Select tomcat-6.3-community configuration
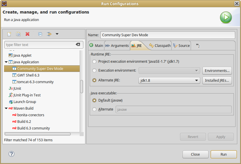 pyautogui.click(x=35, y=82)
